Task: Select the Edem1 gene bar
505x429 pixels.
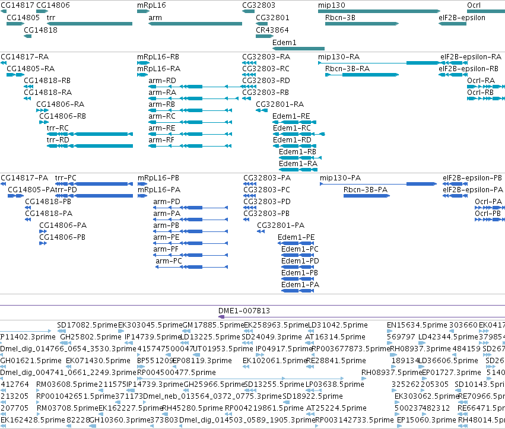Action: coord(298,49)
